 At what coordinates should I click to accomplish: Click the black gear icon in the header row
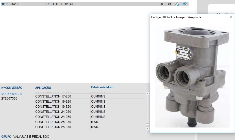tap(162, 4)
